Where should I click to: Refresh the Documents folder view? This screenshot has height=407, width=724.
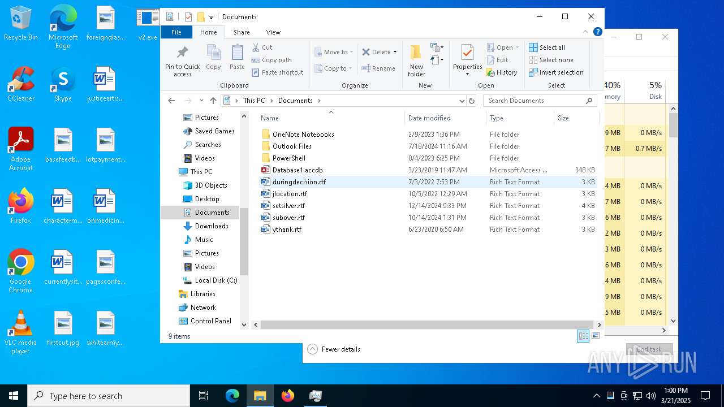pos(472,101)
